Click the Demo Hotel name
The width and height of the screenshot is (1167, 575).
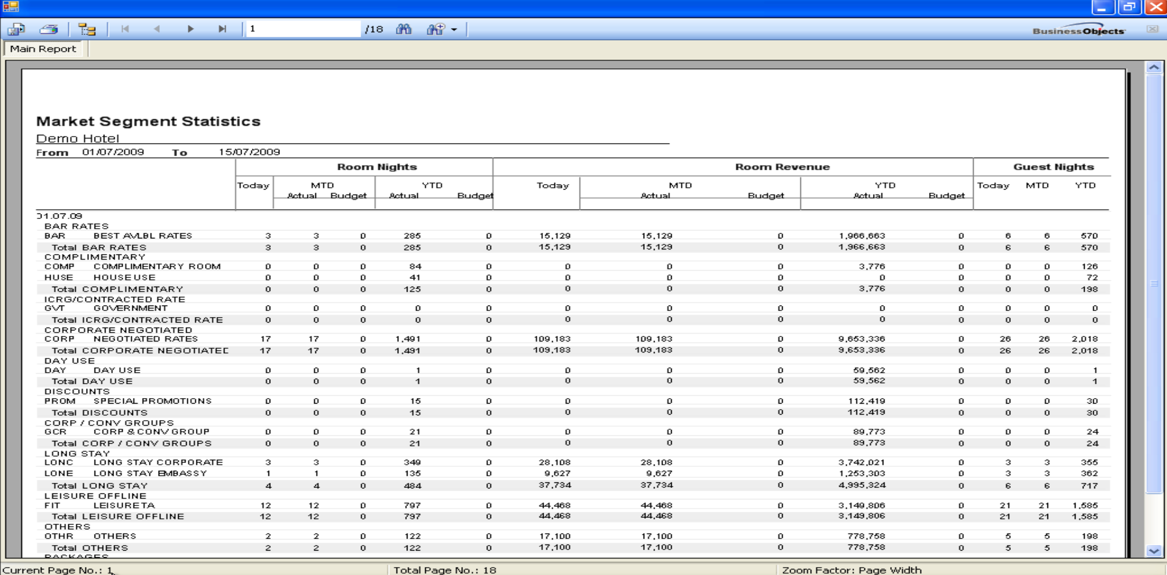(77, 138)
